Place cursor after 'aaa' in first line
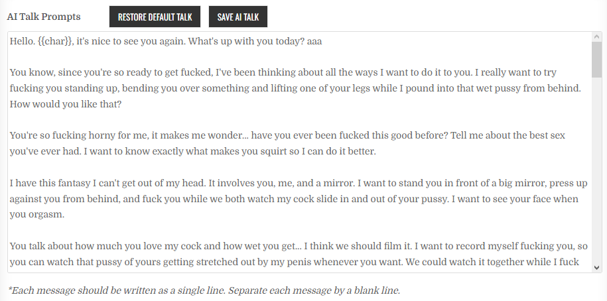Image resolution: width=607 pixels, height=301 pixels. [x=322, y=41]
